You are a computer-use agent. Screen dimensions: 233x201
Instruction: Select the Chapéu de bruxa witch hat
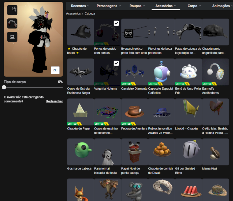tap(80, 32)
